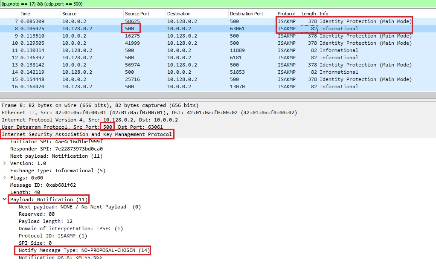Viewport: 436px width, 266px height.
Task: Select packet 10 at time 0.129505
Action: click(x=218, y=43)
